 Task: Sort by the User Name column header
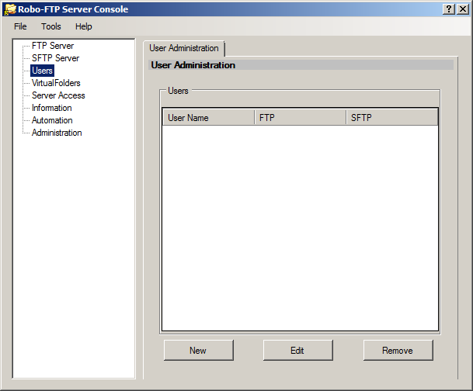tap(208, 117)
